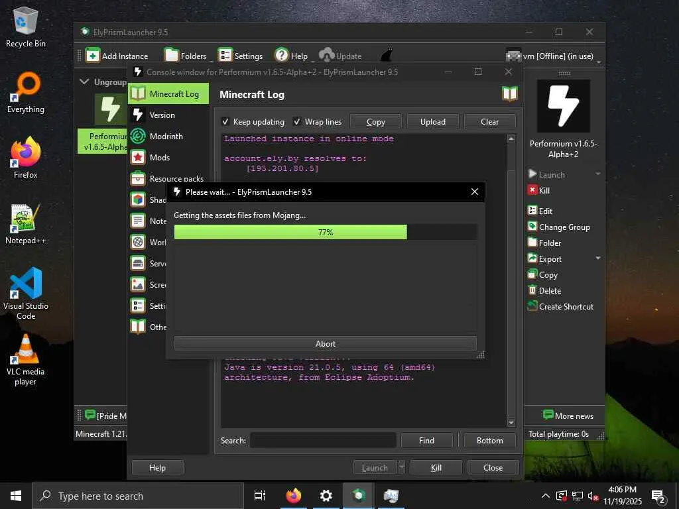Open the Windows Start menu
Screen dimensions: 679x509
pyautogui.click(x=16, y=496)
